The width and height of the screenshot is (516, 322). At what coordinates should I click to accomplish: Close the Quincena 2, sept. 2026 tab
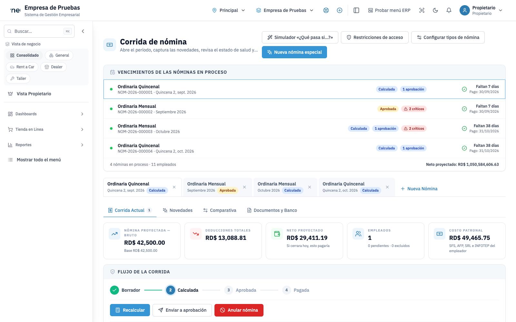[174, 187]
